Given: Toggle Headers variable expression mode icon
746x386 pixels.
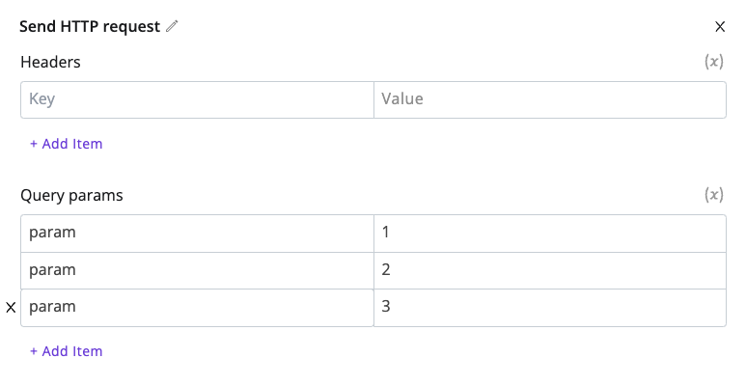Looking at the screenshot, I should tap(713, 62).
